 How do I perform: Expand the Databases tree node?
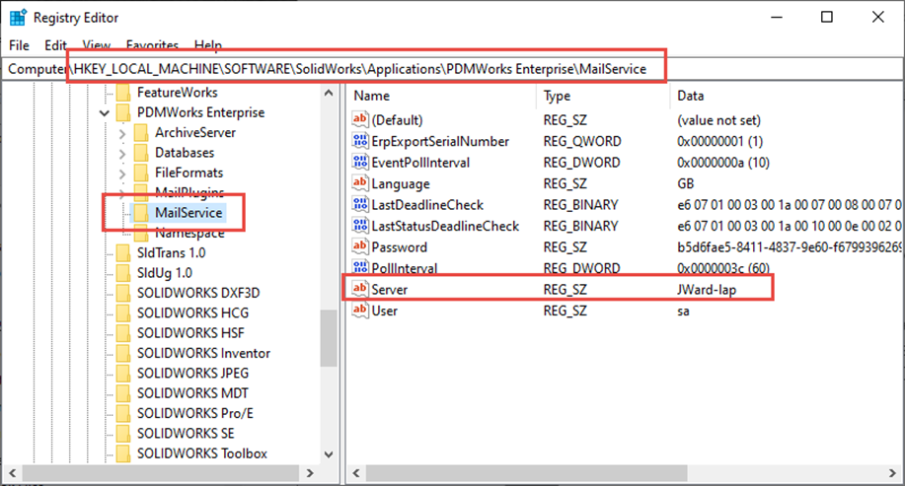122,154
